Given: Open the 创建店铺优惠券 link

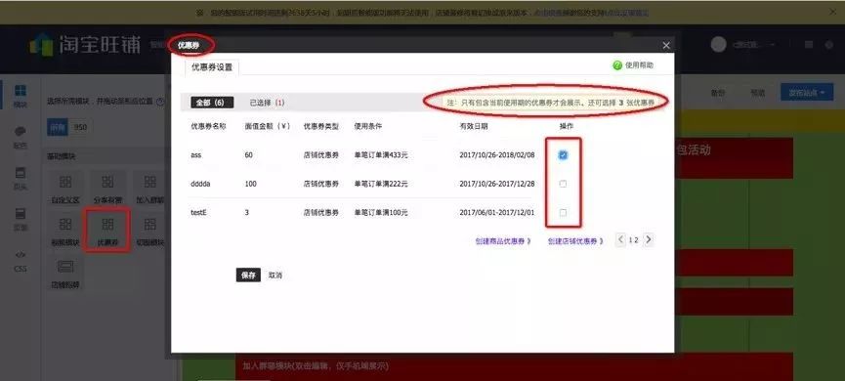Looking at the screenshot, I should [x=575, y=241].
